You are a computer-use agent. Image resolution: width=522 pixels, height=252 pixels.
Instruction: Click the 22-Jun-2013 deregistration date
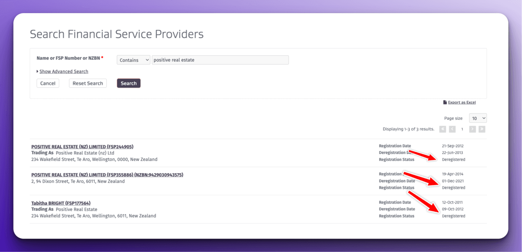tap(452, 153)
